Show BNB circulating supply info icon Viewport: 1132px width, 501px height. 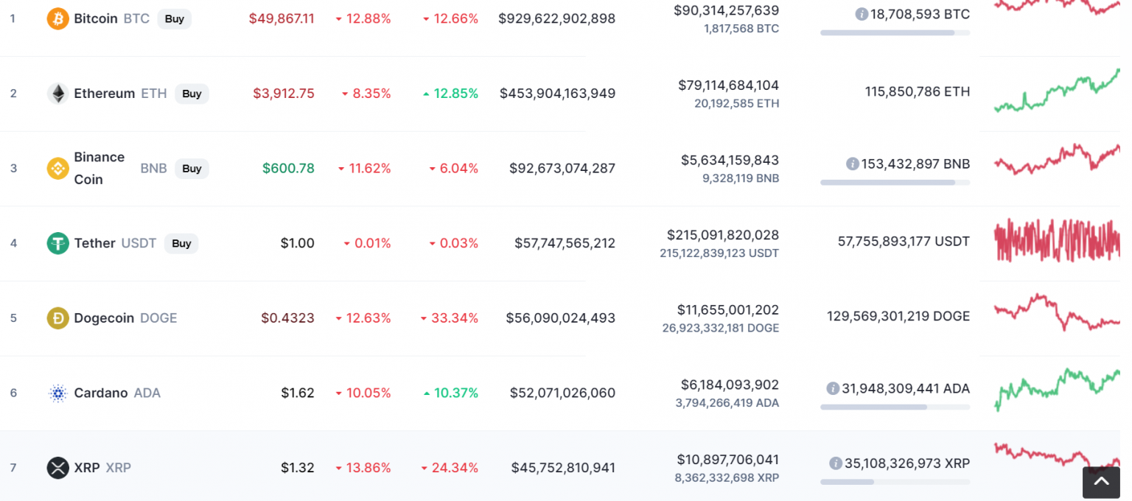tap(852, 164)
